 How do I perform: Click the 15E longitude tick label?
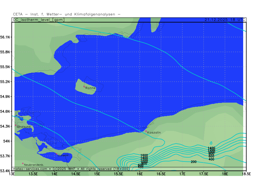click(97, 174)
